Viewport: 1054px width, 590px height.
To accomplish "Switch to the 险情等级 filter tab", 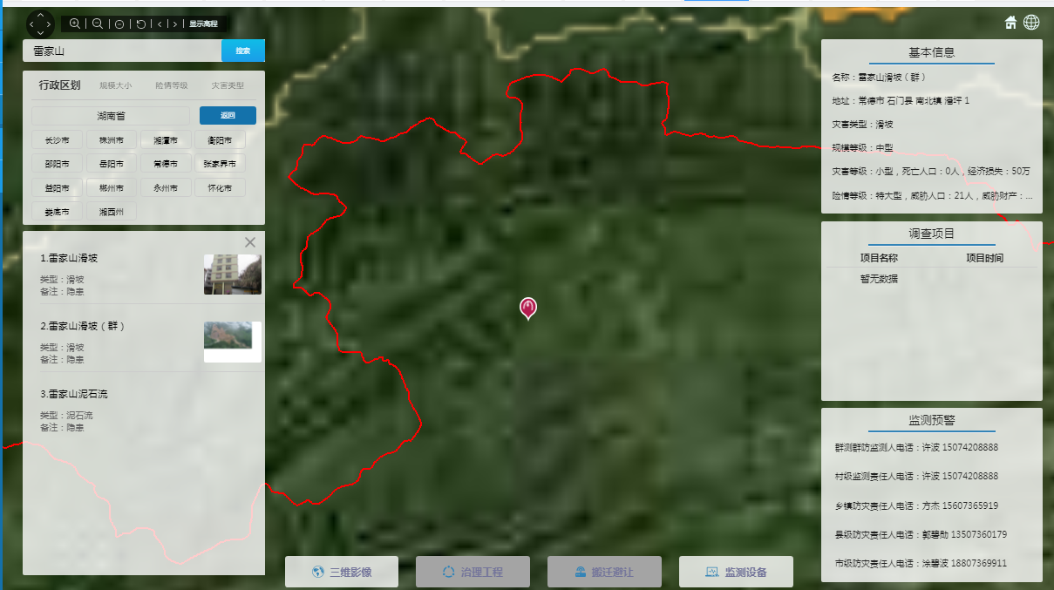I will 171,85.
